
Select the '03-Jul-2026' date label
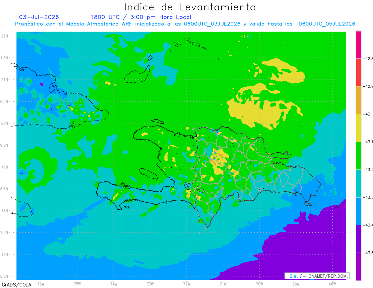[x=39, y=17]
